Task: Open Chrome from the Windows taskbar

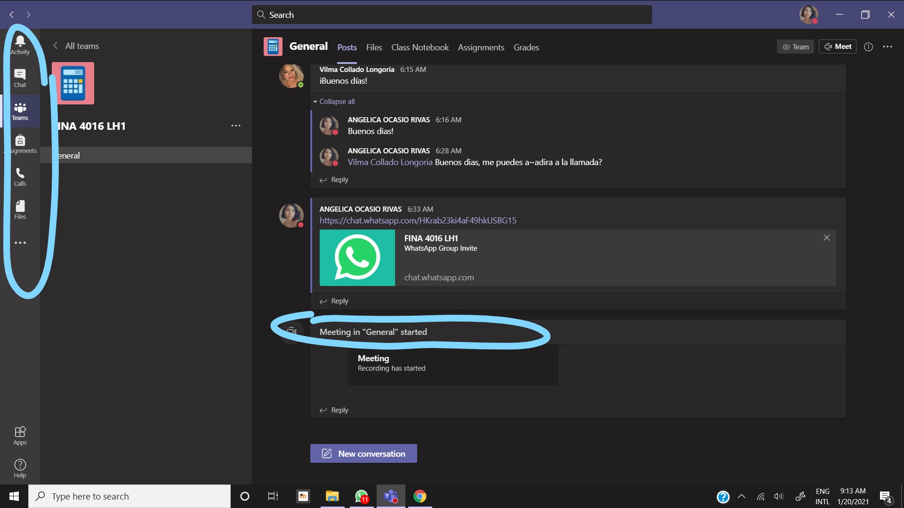Action: [420, 496]
